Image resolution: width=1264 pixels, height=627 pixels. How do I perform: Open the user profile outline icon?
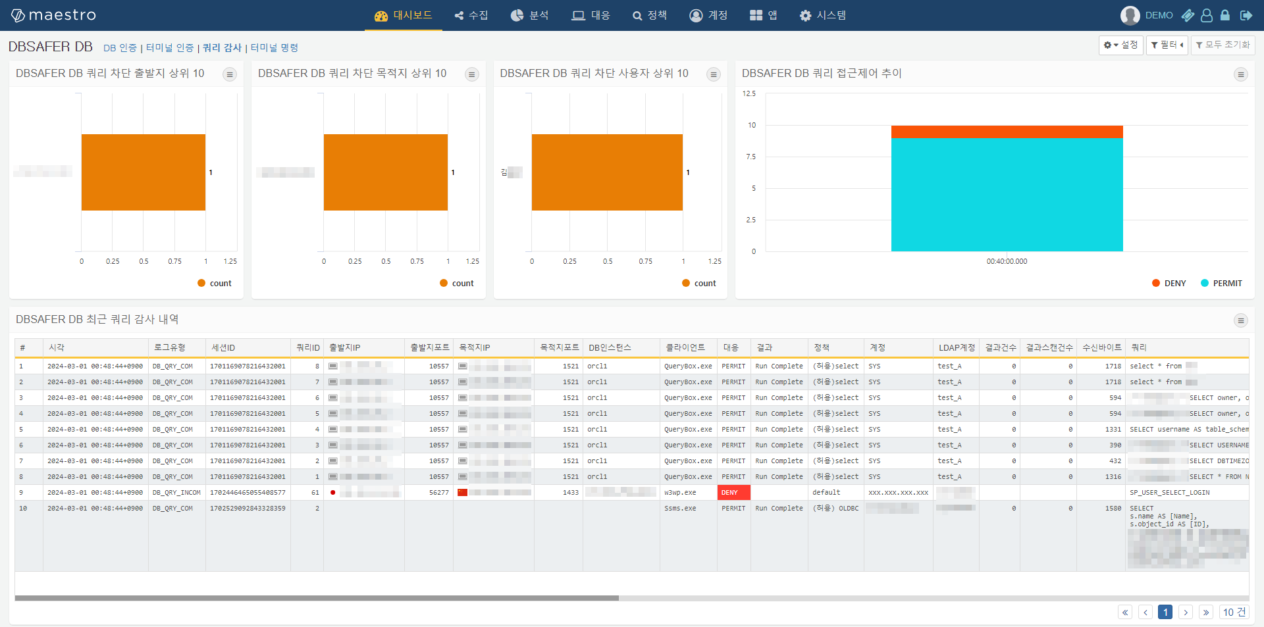[x=1207, y=15]
